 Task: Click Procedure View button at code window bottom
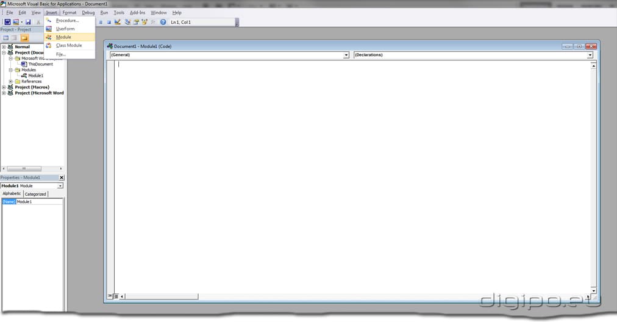110,296
